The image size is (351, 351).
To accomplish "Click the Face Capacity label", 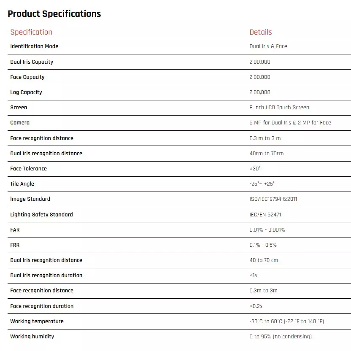I will tap(27, 77).
